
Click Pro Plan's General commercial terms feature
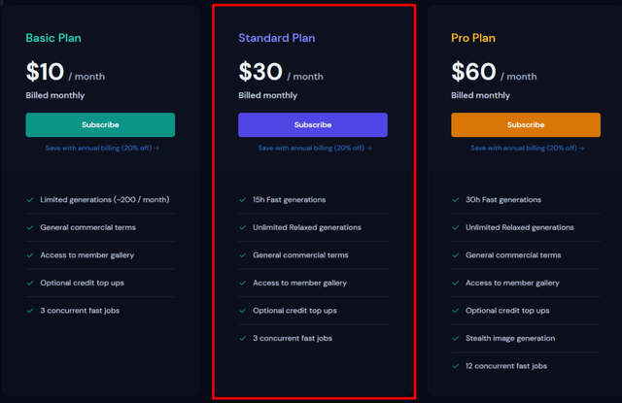(x=512, y=255)
